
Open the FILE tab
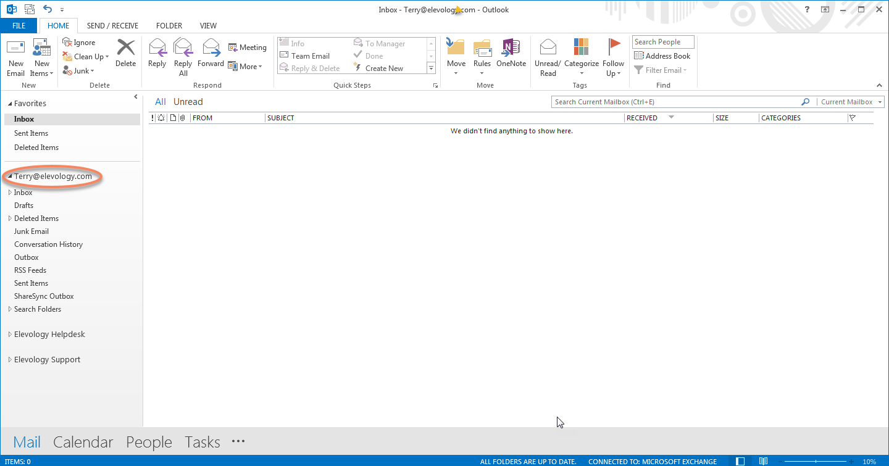click(19, 26)
